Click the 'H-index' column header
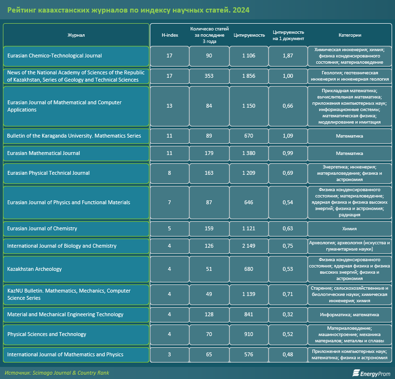Screen dimensions: 395x379 click(x=170, y=35)
